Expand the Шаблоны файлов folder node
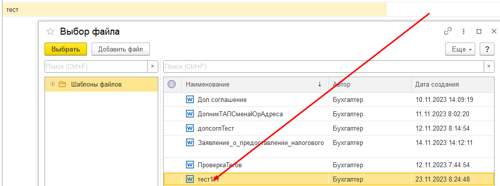Screen dimensions: 500x186 coord(52,84)
